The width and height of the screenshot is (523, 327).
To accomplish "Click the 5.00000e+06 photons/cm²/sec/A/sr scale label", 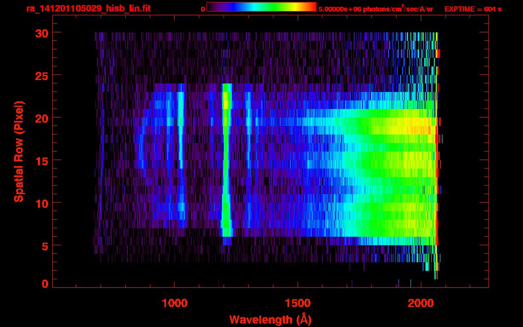I will [x=376, y=9].
